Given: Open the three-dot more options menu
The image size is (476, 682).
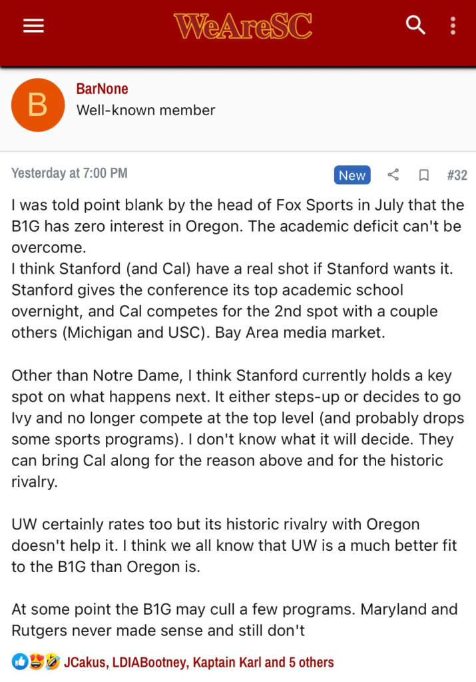Looking at the screenshot, I should [453, 26].
